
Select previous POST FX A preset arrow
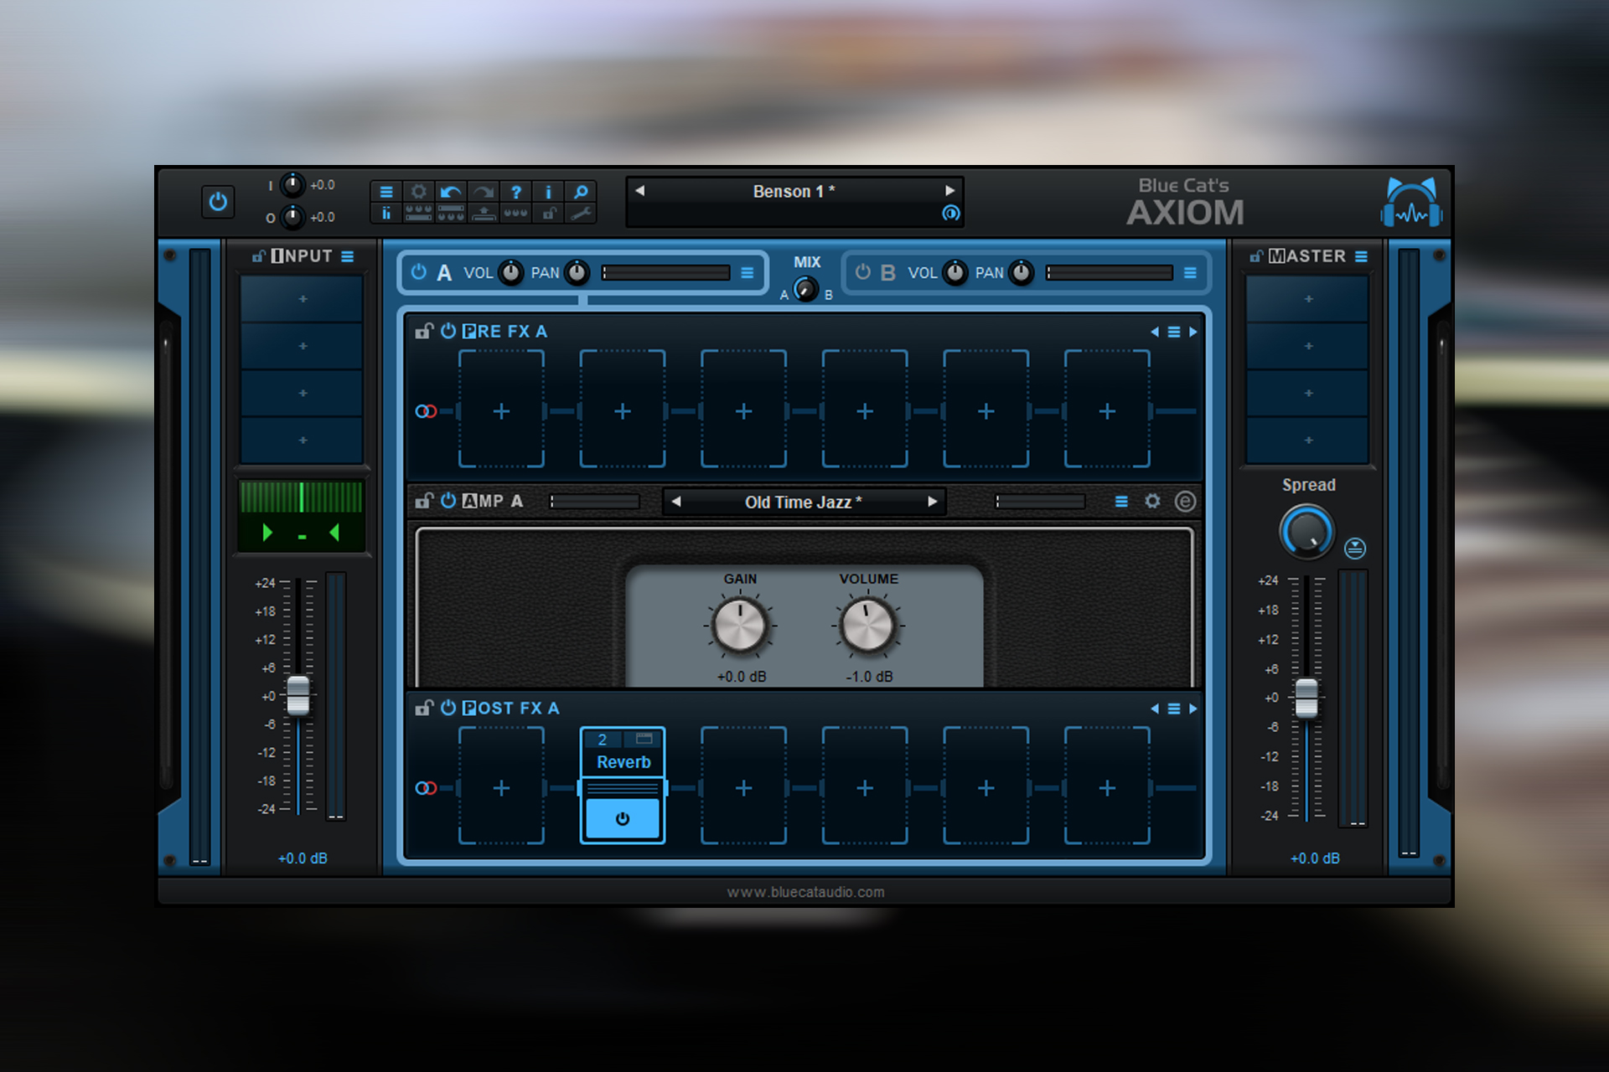pyautogui.click(x=1155, y=709)
